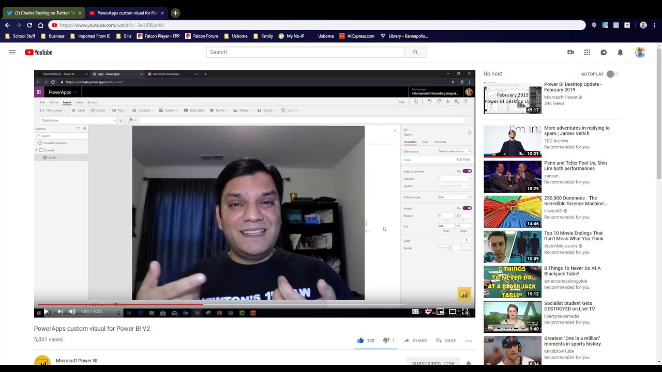Switch to theater mode
The image size is (662, 372).
pyautogui.click(x=453, y=312)
